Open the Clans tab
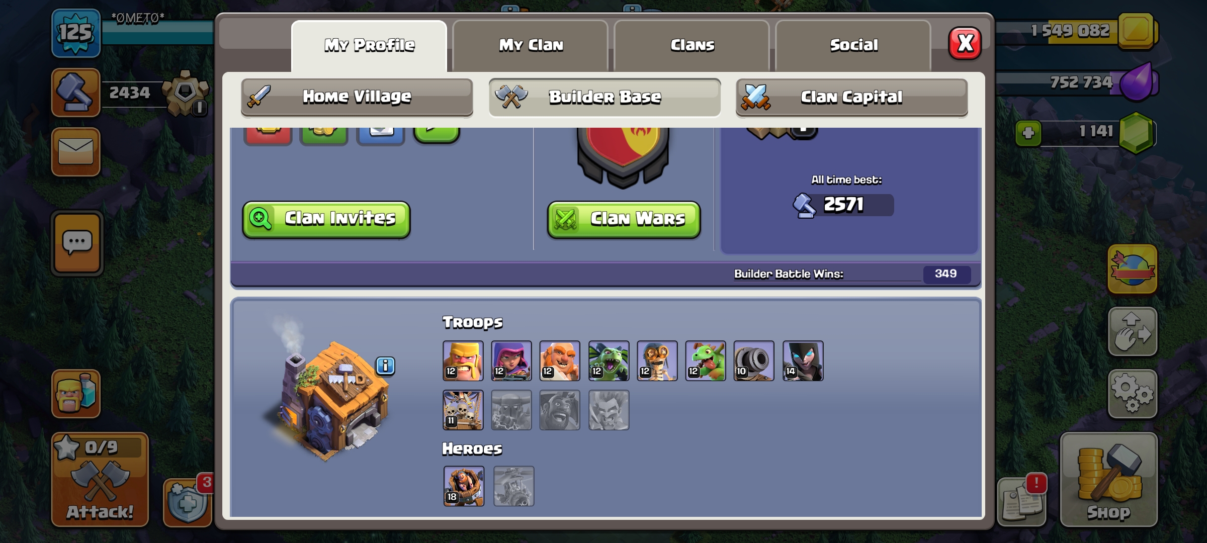 pyautogui.click(x=692, y=46)
